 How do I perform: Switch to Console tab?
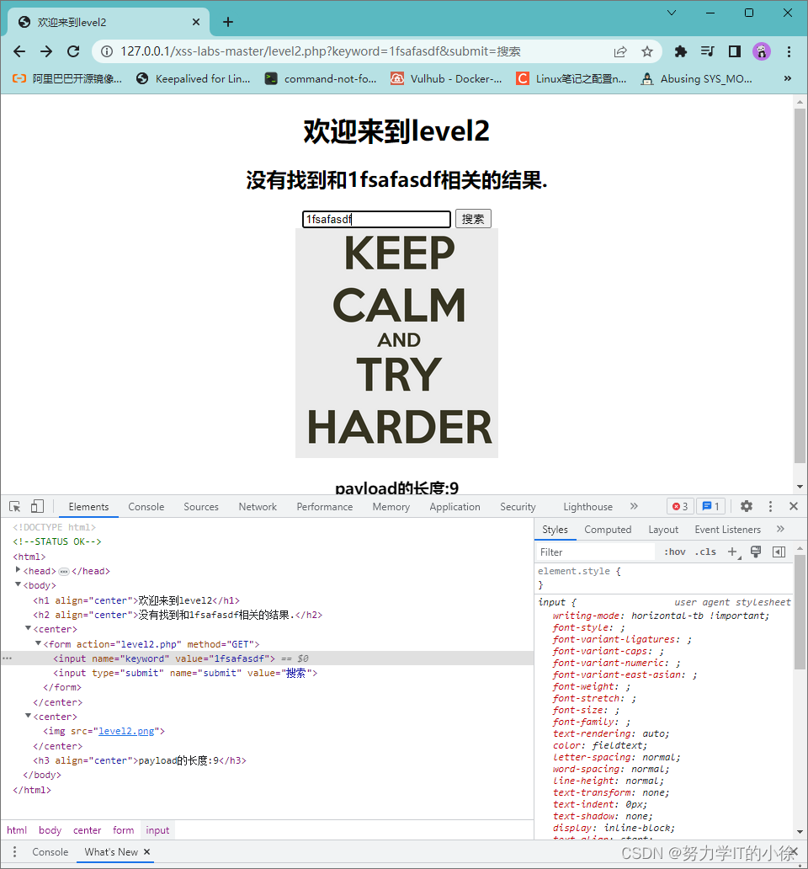146,507
